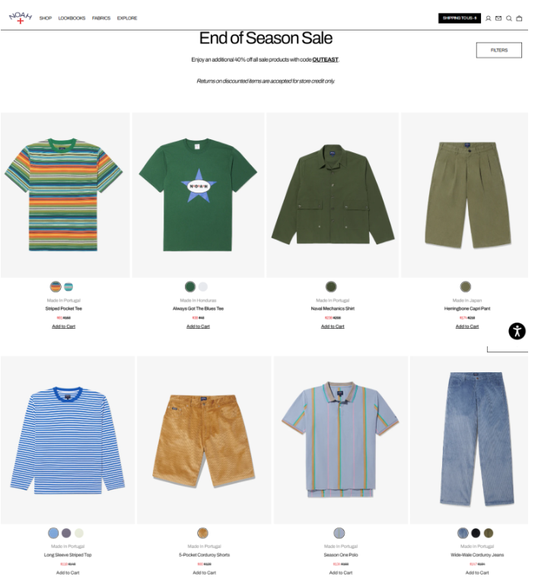The image size is (538, 580).
Task: Select black swatch for Wide-Wale Corduroy Jeans
Action: point(476,533)
